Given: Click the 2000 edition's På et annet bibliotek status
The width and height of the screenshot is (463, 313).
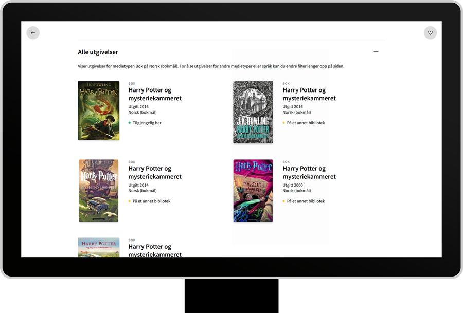Looking at the screenshot, I should 306,201.
